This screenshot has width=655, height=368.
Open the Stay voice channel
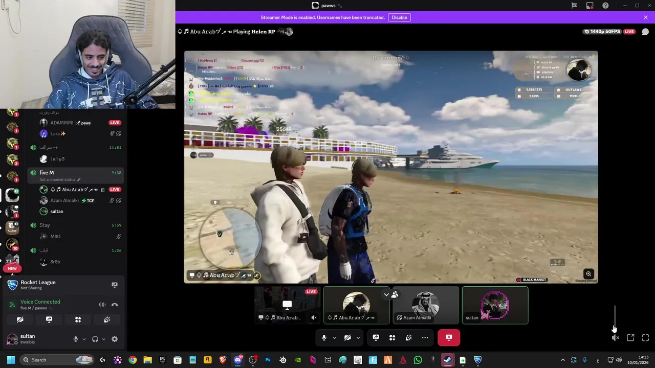(76, 225)
